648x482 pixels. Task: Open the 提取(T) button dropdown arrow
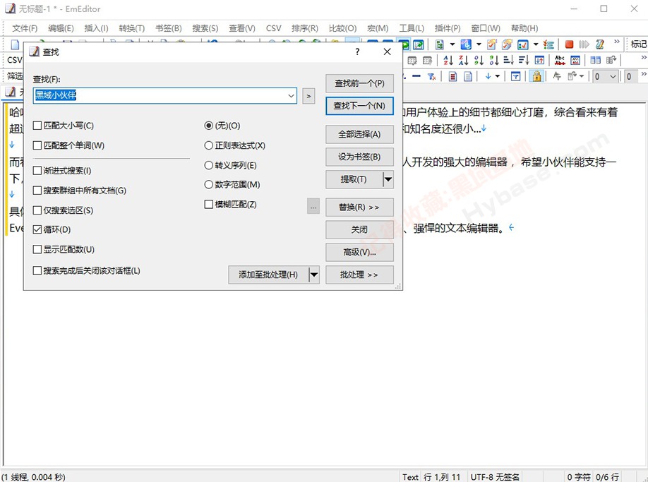pos(388,179)
